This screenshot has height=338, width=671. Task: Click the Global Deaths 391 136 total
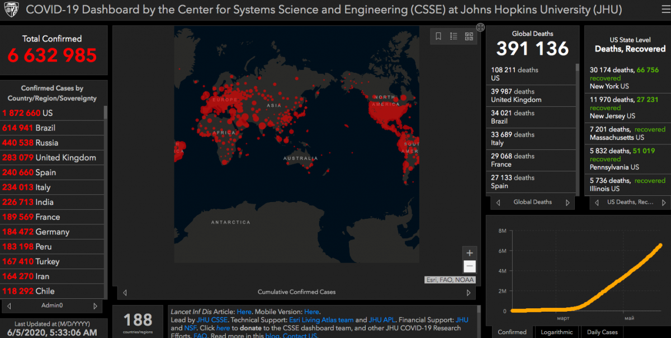pos(532,49)
